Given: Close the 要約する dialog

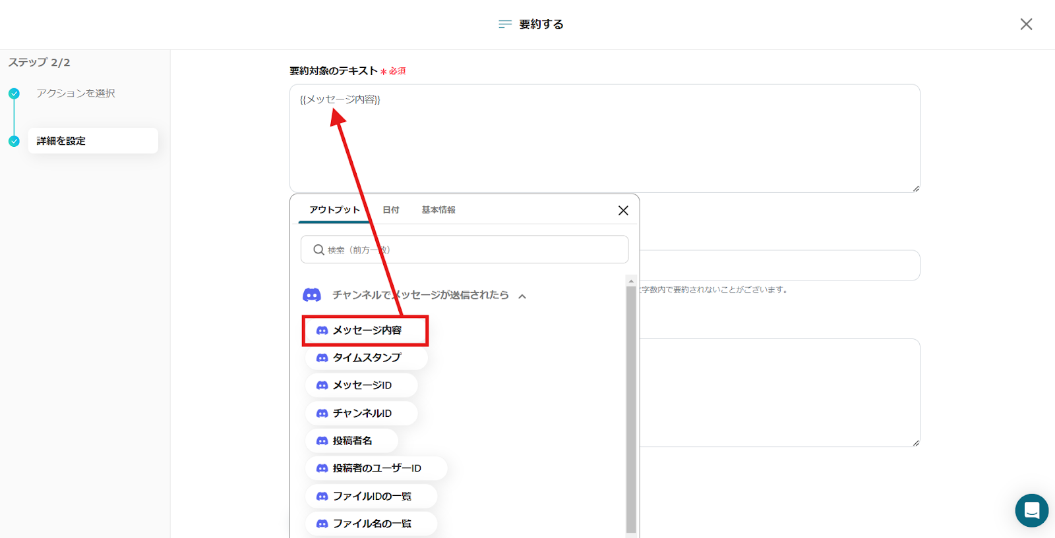Looking at the screenshot, I should 1026,24.
